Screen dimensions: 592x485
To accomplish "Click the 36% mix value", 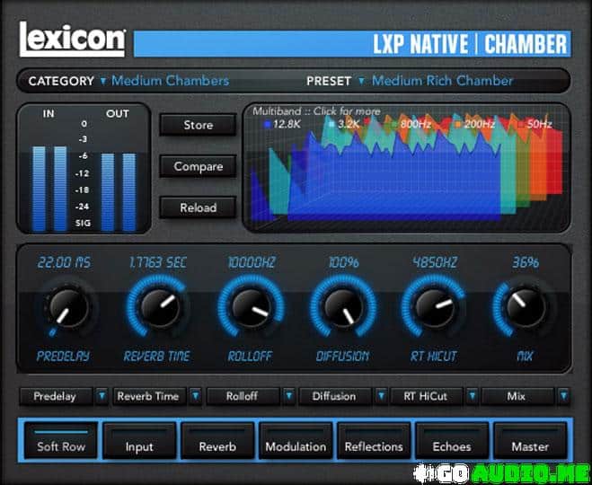I will [x=526, y=262].
